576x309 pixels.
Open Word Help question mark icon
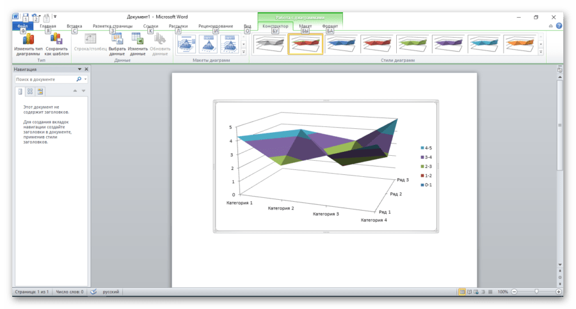(x=559, y=26)
